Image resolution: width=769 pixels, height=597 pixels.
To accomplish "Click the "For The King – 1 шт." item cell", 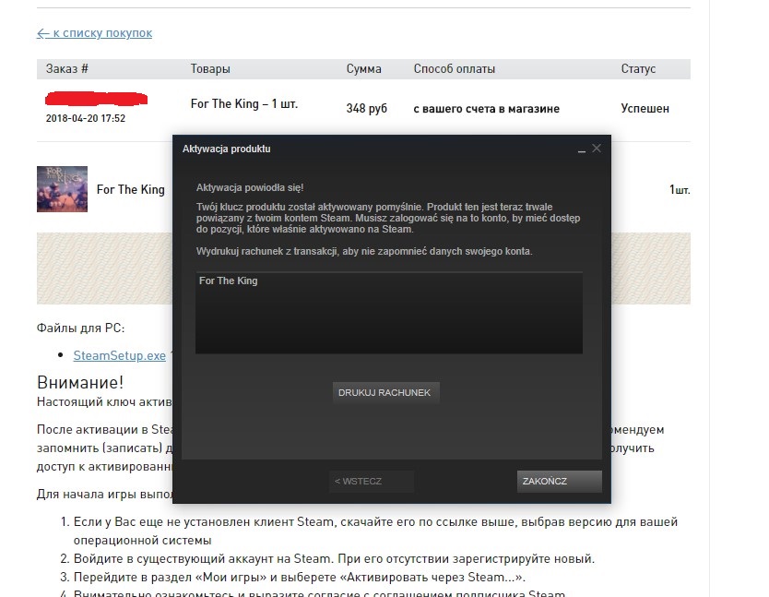I will click(244, 104).
